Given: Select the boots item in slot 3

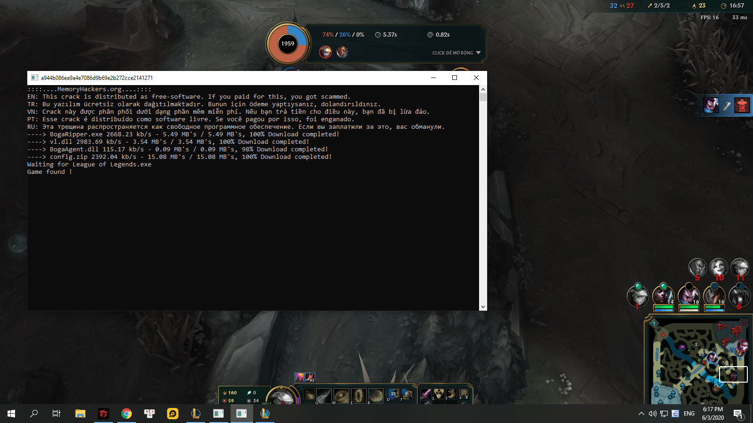Looking at the screenshot, I should 451,394.
